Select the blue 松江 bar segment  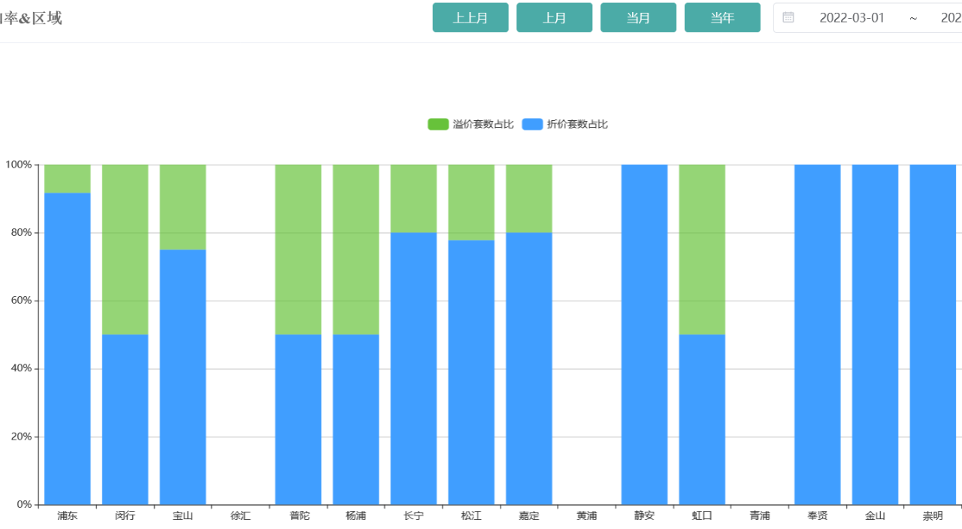click(471, 372)
